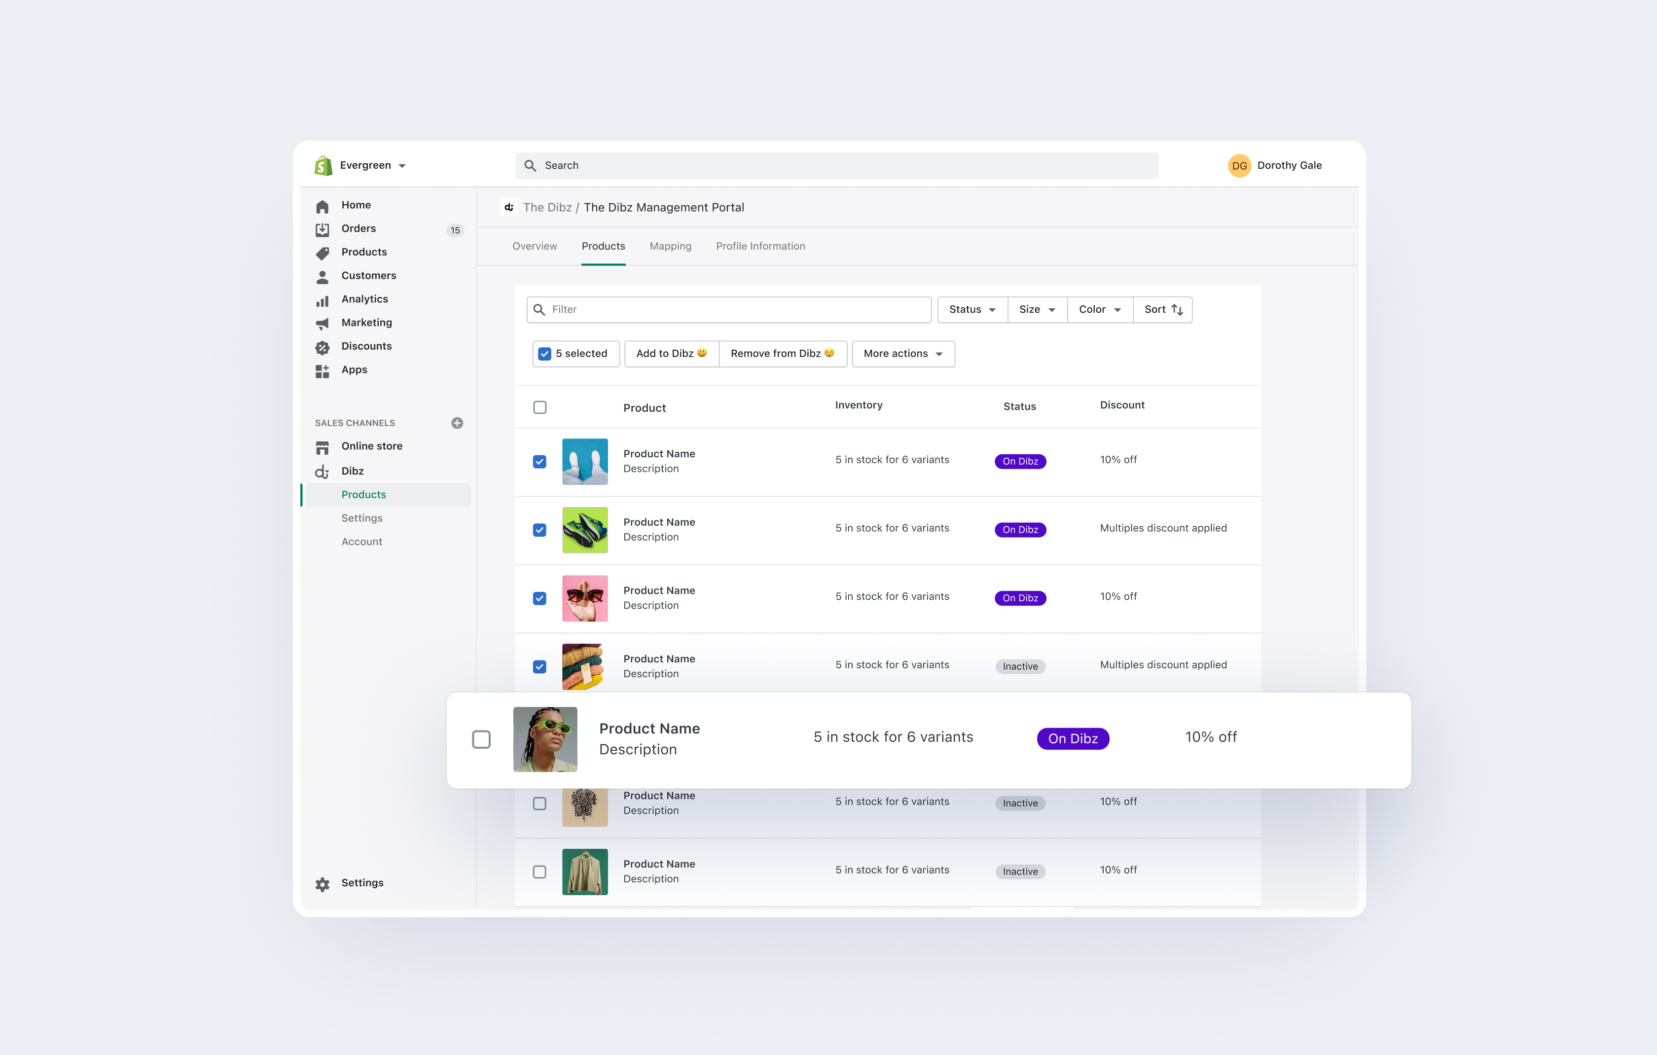The width and height of the screenshot is (1657, 1055).
Task: Select the Discounts icon
Action: (x=322, y=347)
